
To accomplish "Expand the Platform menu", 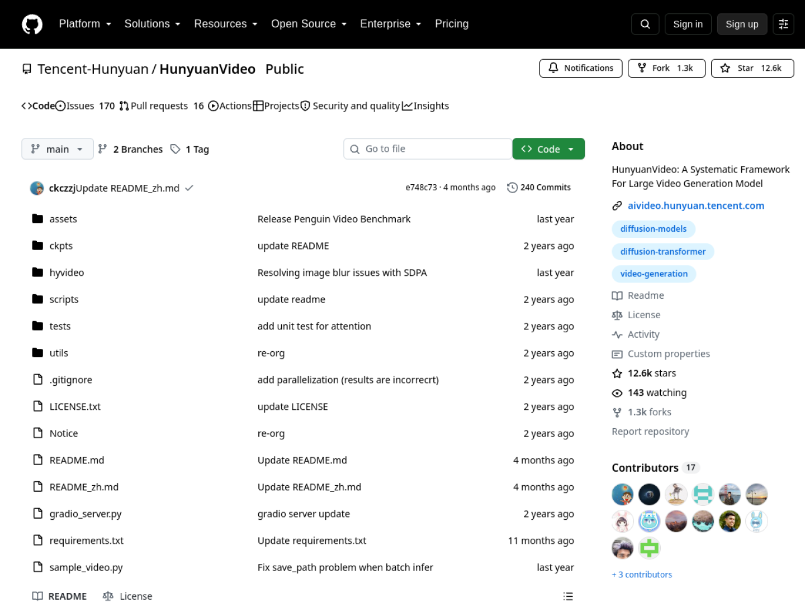I will click(x=85, y=24).
